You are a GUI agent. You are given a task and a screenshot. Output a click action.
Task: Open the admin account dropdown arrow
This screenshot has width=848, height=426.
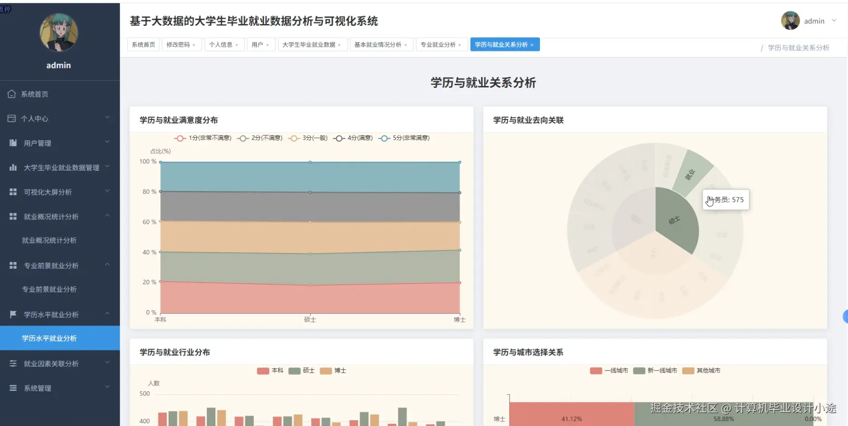[x=835, y=21]
